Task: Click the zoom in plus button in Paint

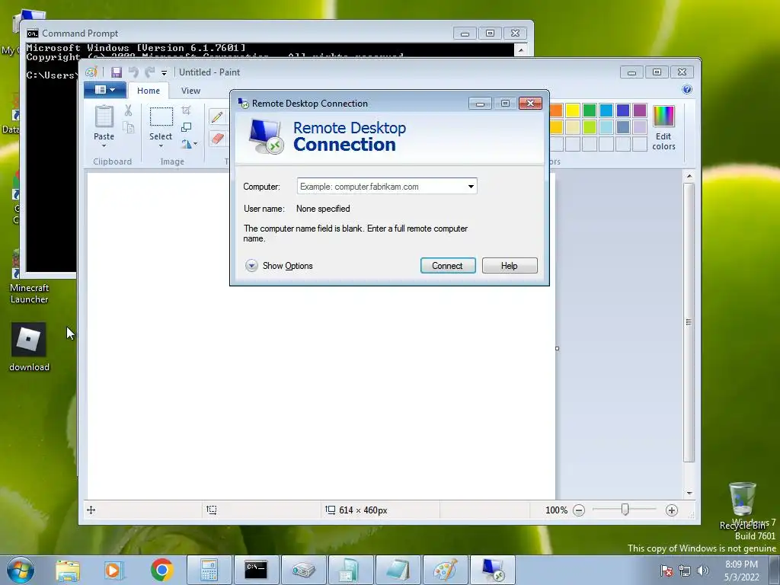Action: click(x=672, y=510)
